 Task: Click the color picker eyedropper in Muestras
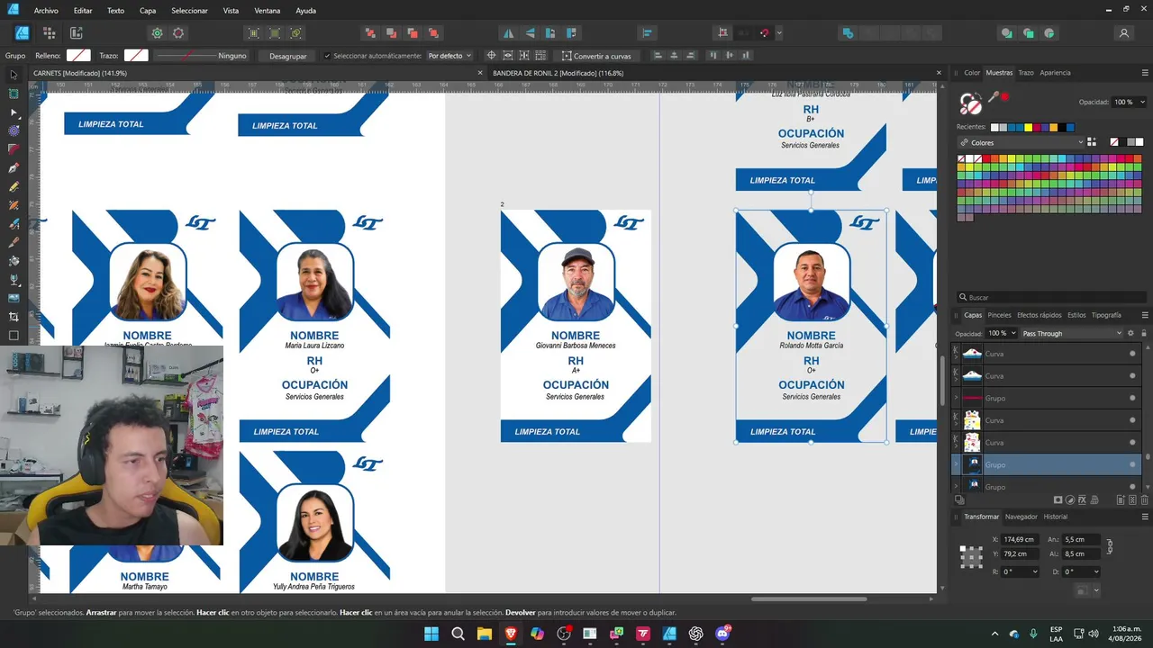[x=994, y=97]
